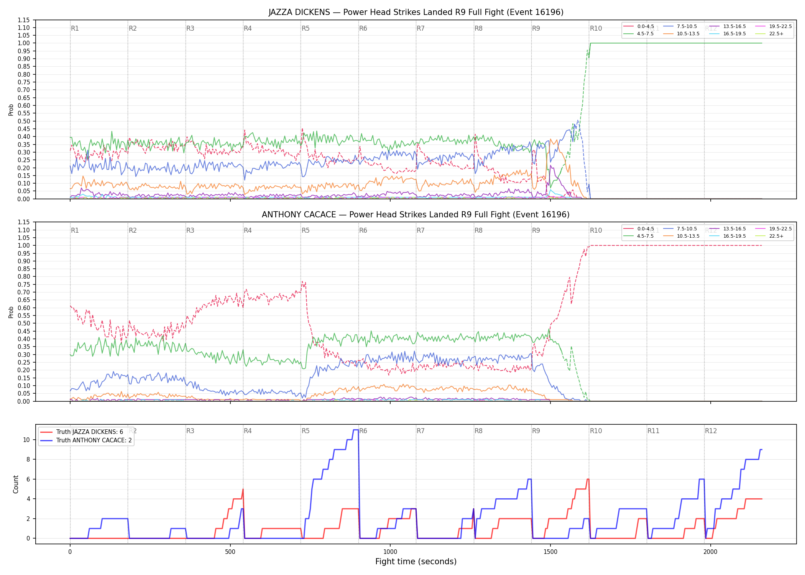Image resolution: width=805 pixels, height=575 pixels.
Task: Click the 'Fight time (seconds)' axis label
Action: pos(416,562)
